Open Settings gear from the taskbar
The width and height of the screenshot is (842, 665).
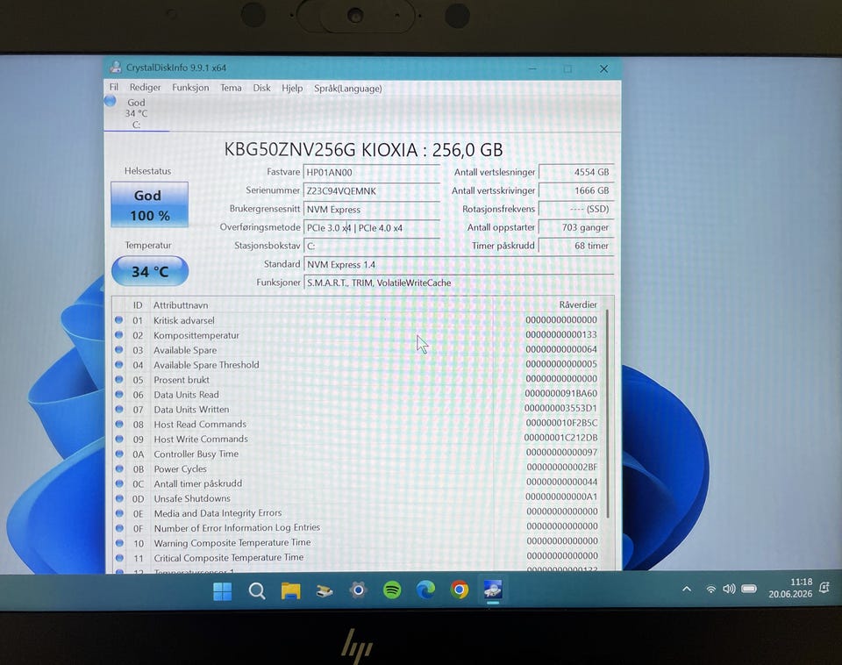pyautogui.click(x=358, y=591)
